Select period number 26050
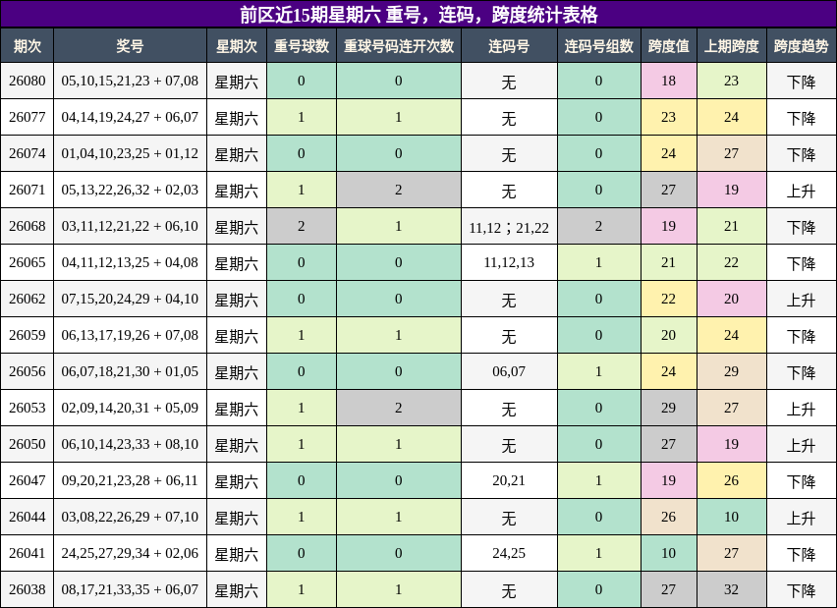This screenshot has height=608, width=837. 28,444
